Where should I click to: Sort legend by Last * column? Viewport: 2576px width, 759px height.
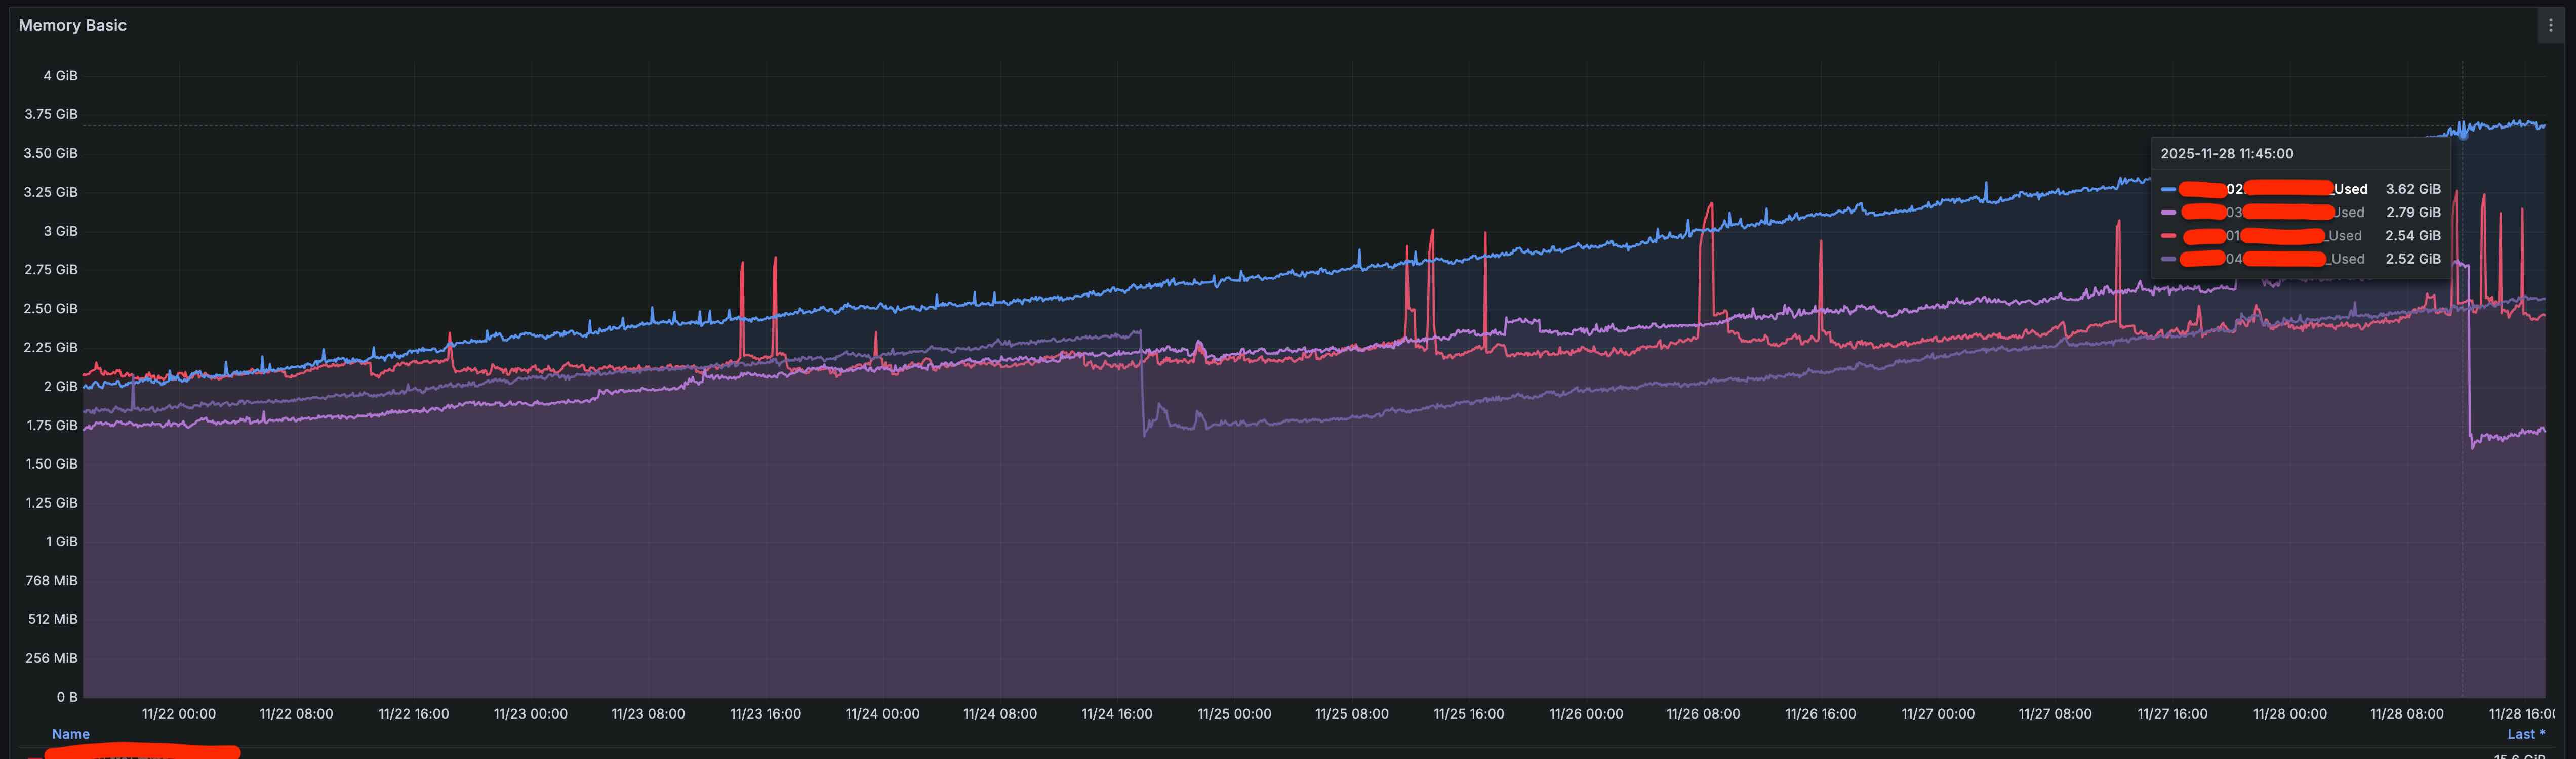[2525, 734]
